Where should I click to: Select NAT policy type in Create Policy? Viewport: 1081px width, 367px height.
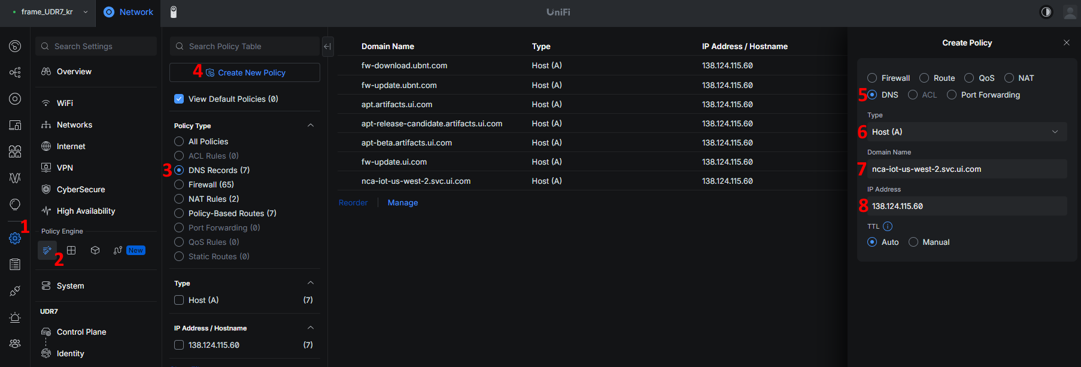point(1009,78)
